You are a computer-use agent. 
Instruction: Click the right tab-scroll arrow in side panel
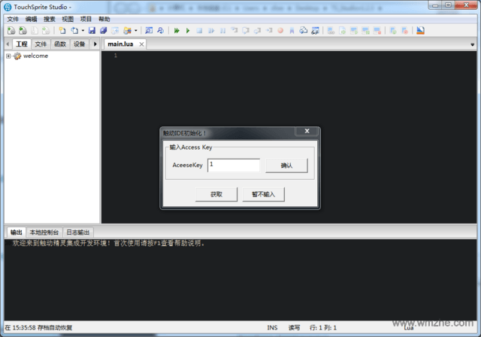pyautogui.click(x=95, y=44)
